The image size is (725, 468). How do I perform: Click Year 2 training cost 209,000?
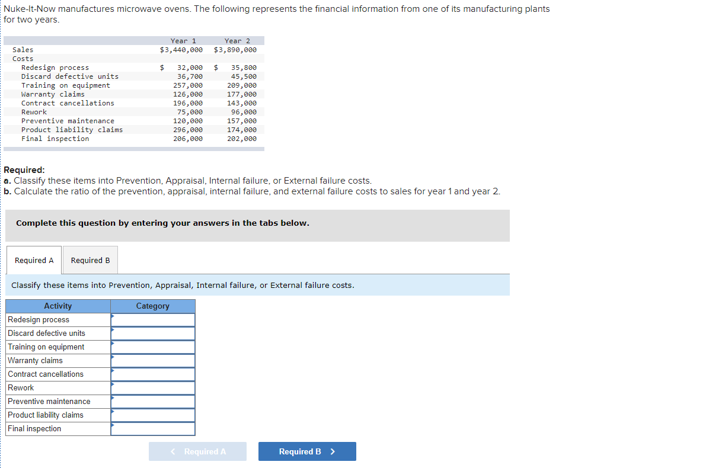[242, 85]
